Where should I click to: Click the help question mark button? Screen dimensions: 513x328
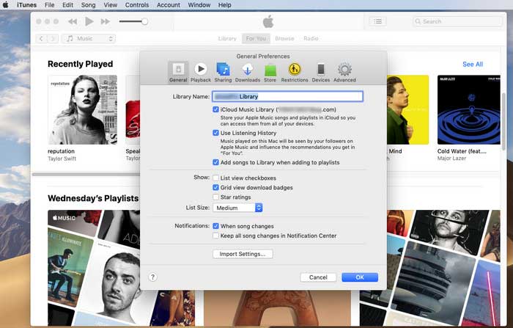(152, 277)
